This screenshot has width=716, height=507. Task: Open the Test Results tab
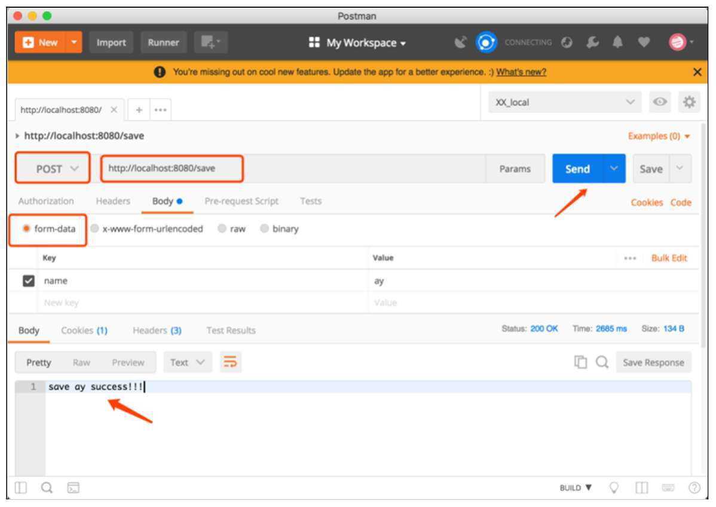pyautogui.click(x=231, y=330)
